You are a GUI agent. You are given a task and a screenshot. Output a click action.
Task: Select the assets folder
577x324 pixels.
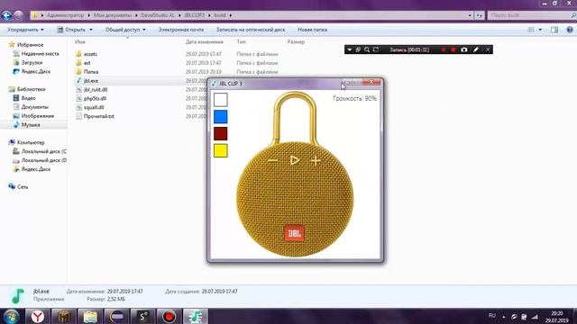pos(90,54)
